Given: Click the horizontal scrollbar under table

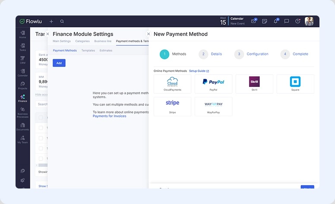Looking at the screenshot, I should pyautogui.click(x=43, y=165).
